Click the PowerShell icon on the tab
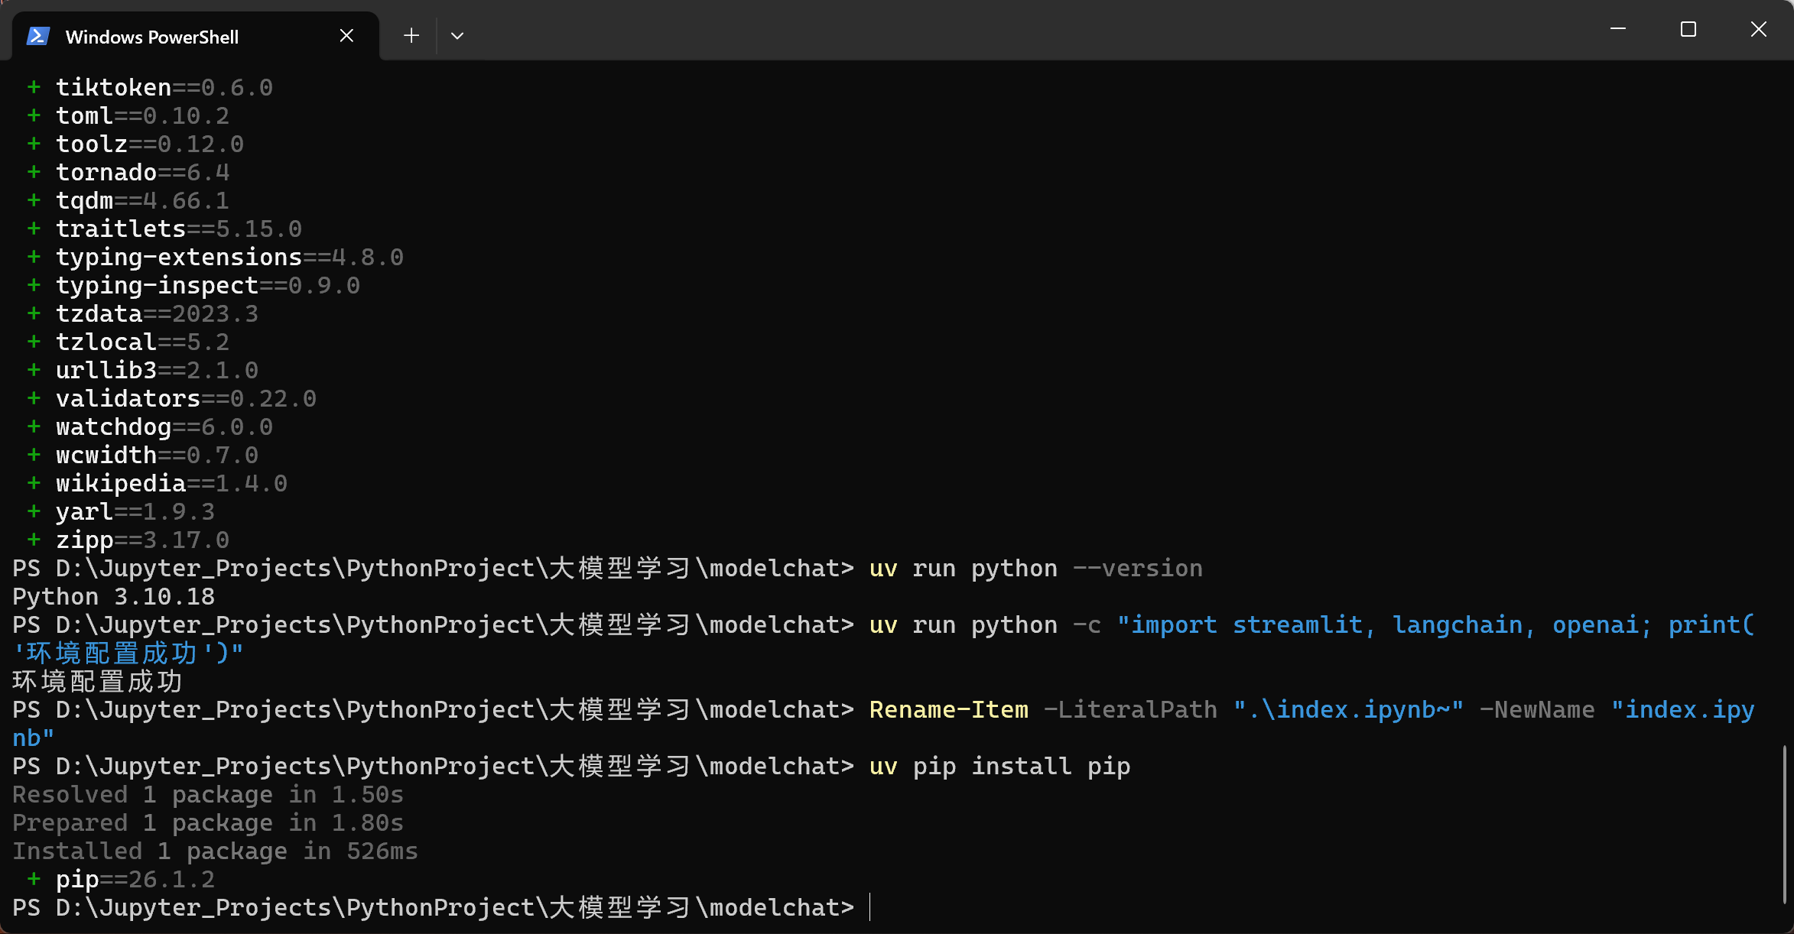The width and height of the screenshot is (1794, 934). [x=38, y=36]
